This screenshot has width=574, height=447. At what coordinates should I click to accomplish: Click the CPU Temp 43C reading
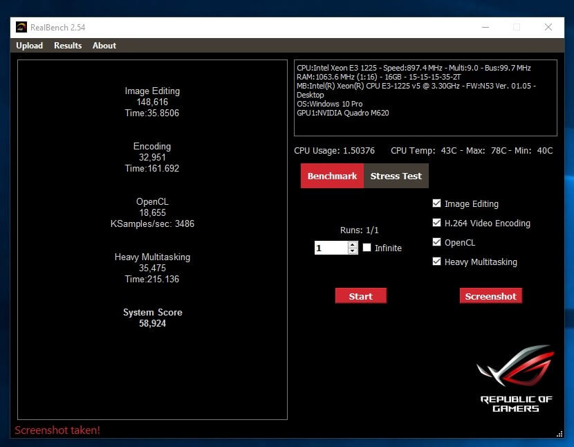[423, 151]
